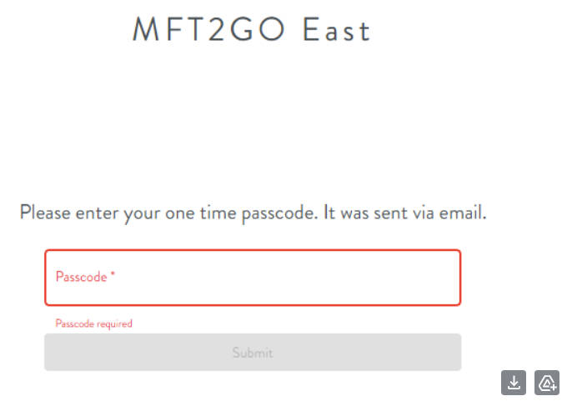
Task: Click the "Passcode required" error message
Action: coord(93,323)
